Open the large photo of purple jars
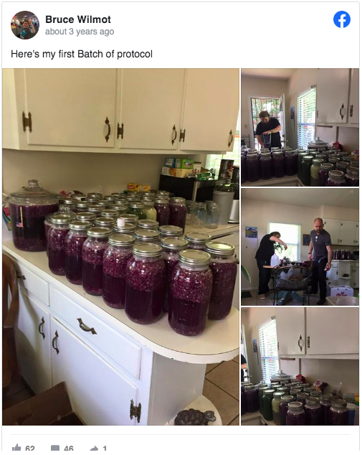The image size is (362, 455). point(121,247)
